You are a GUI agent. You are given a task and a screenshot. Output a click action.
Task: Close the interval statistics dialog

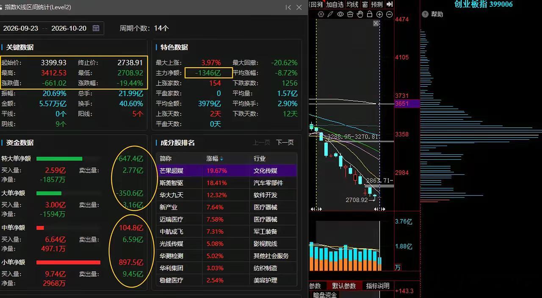pos(299,7)
